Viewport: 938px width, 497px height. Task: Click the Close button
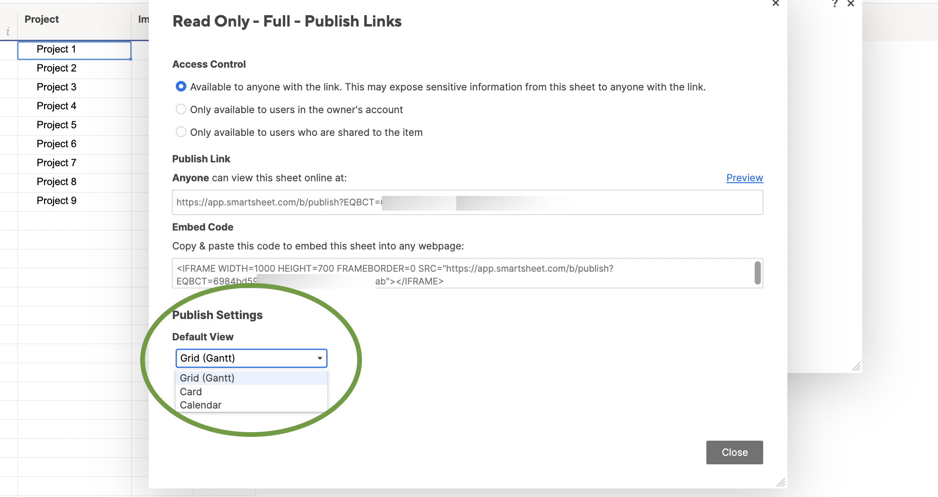click(734, 453)
